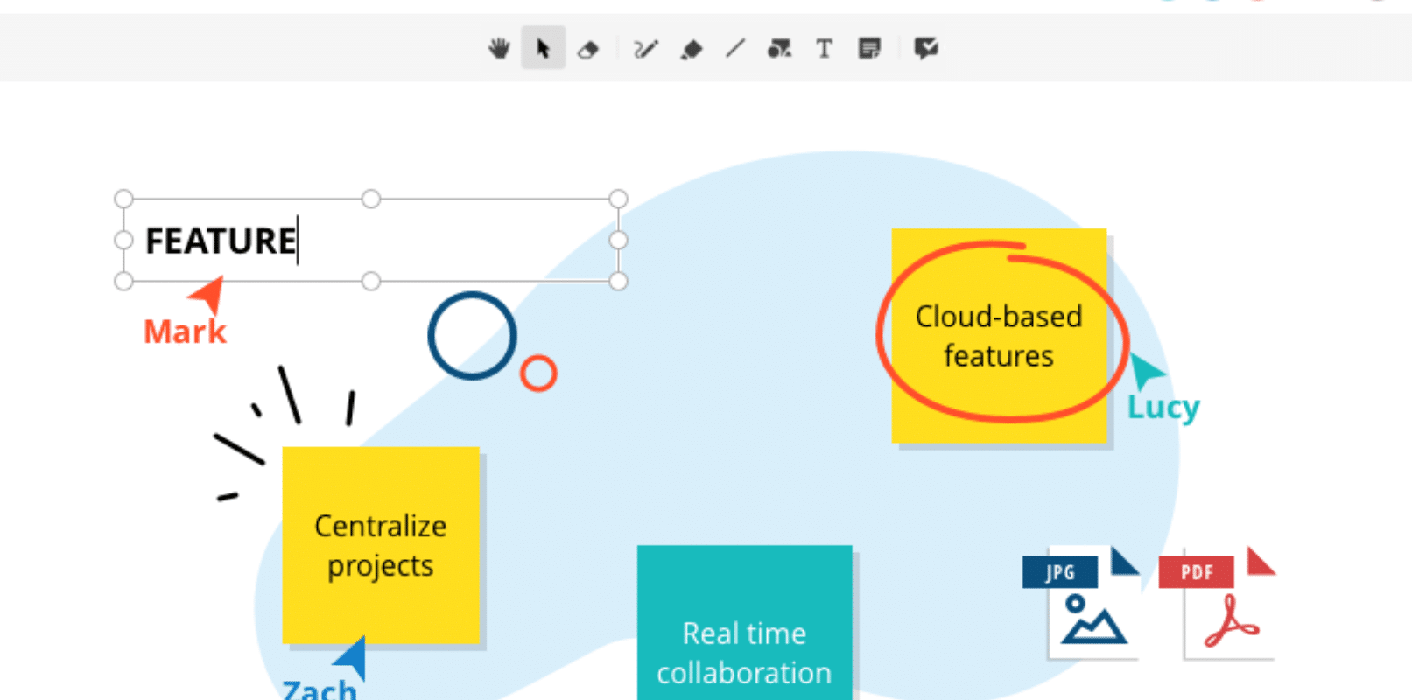Open the JPG file thumbnail
The image size is (1412, 700).
1082,605
